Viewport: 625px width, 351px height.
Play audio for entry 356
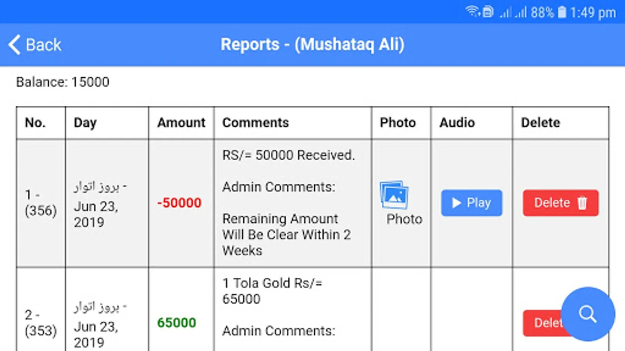[x=471, y=203]
